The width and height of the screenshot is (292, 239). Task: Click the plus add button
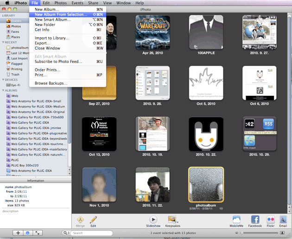18,233
